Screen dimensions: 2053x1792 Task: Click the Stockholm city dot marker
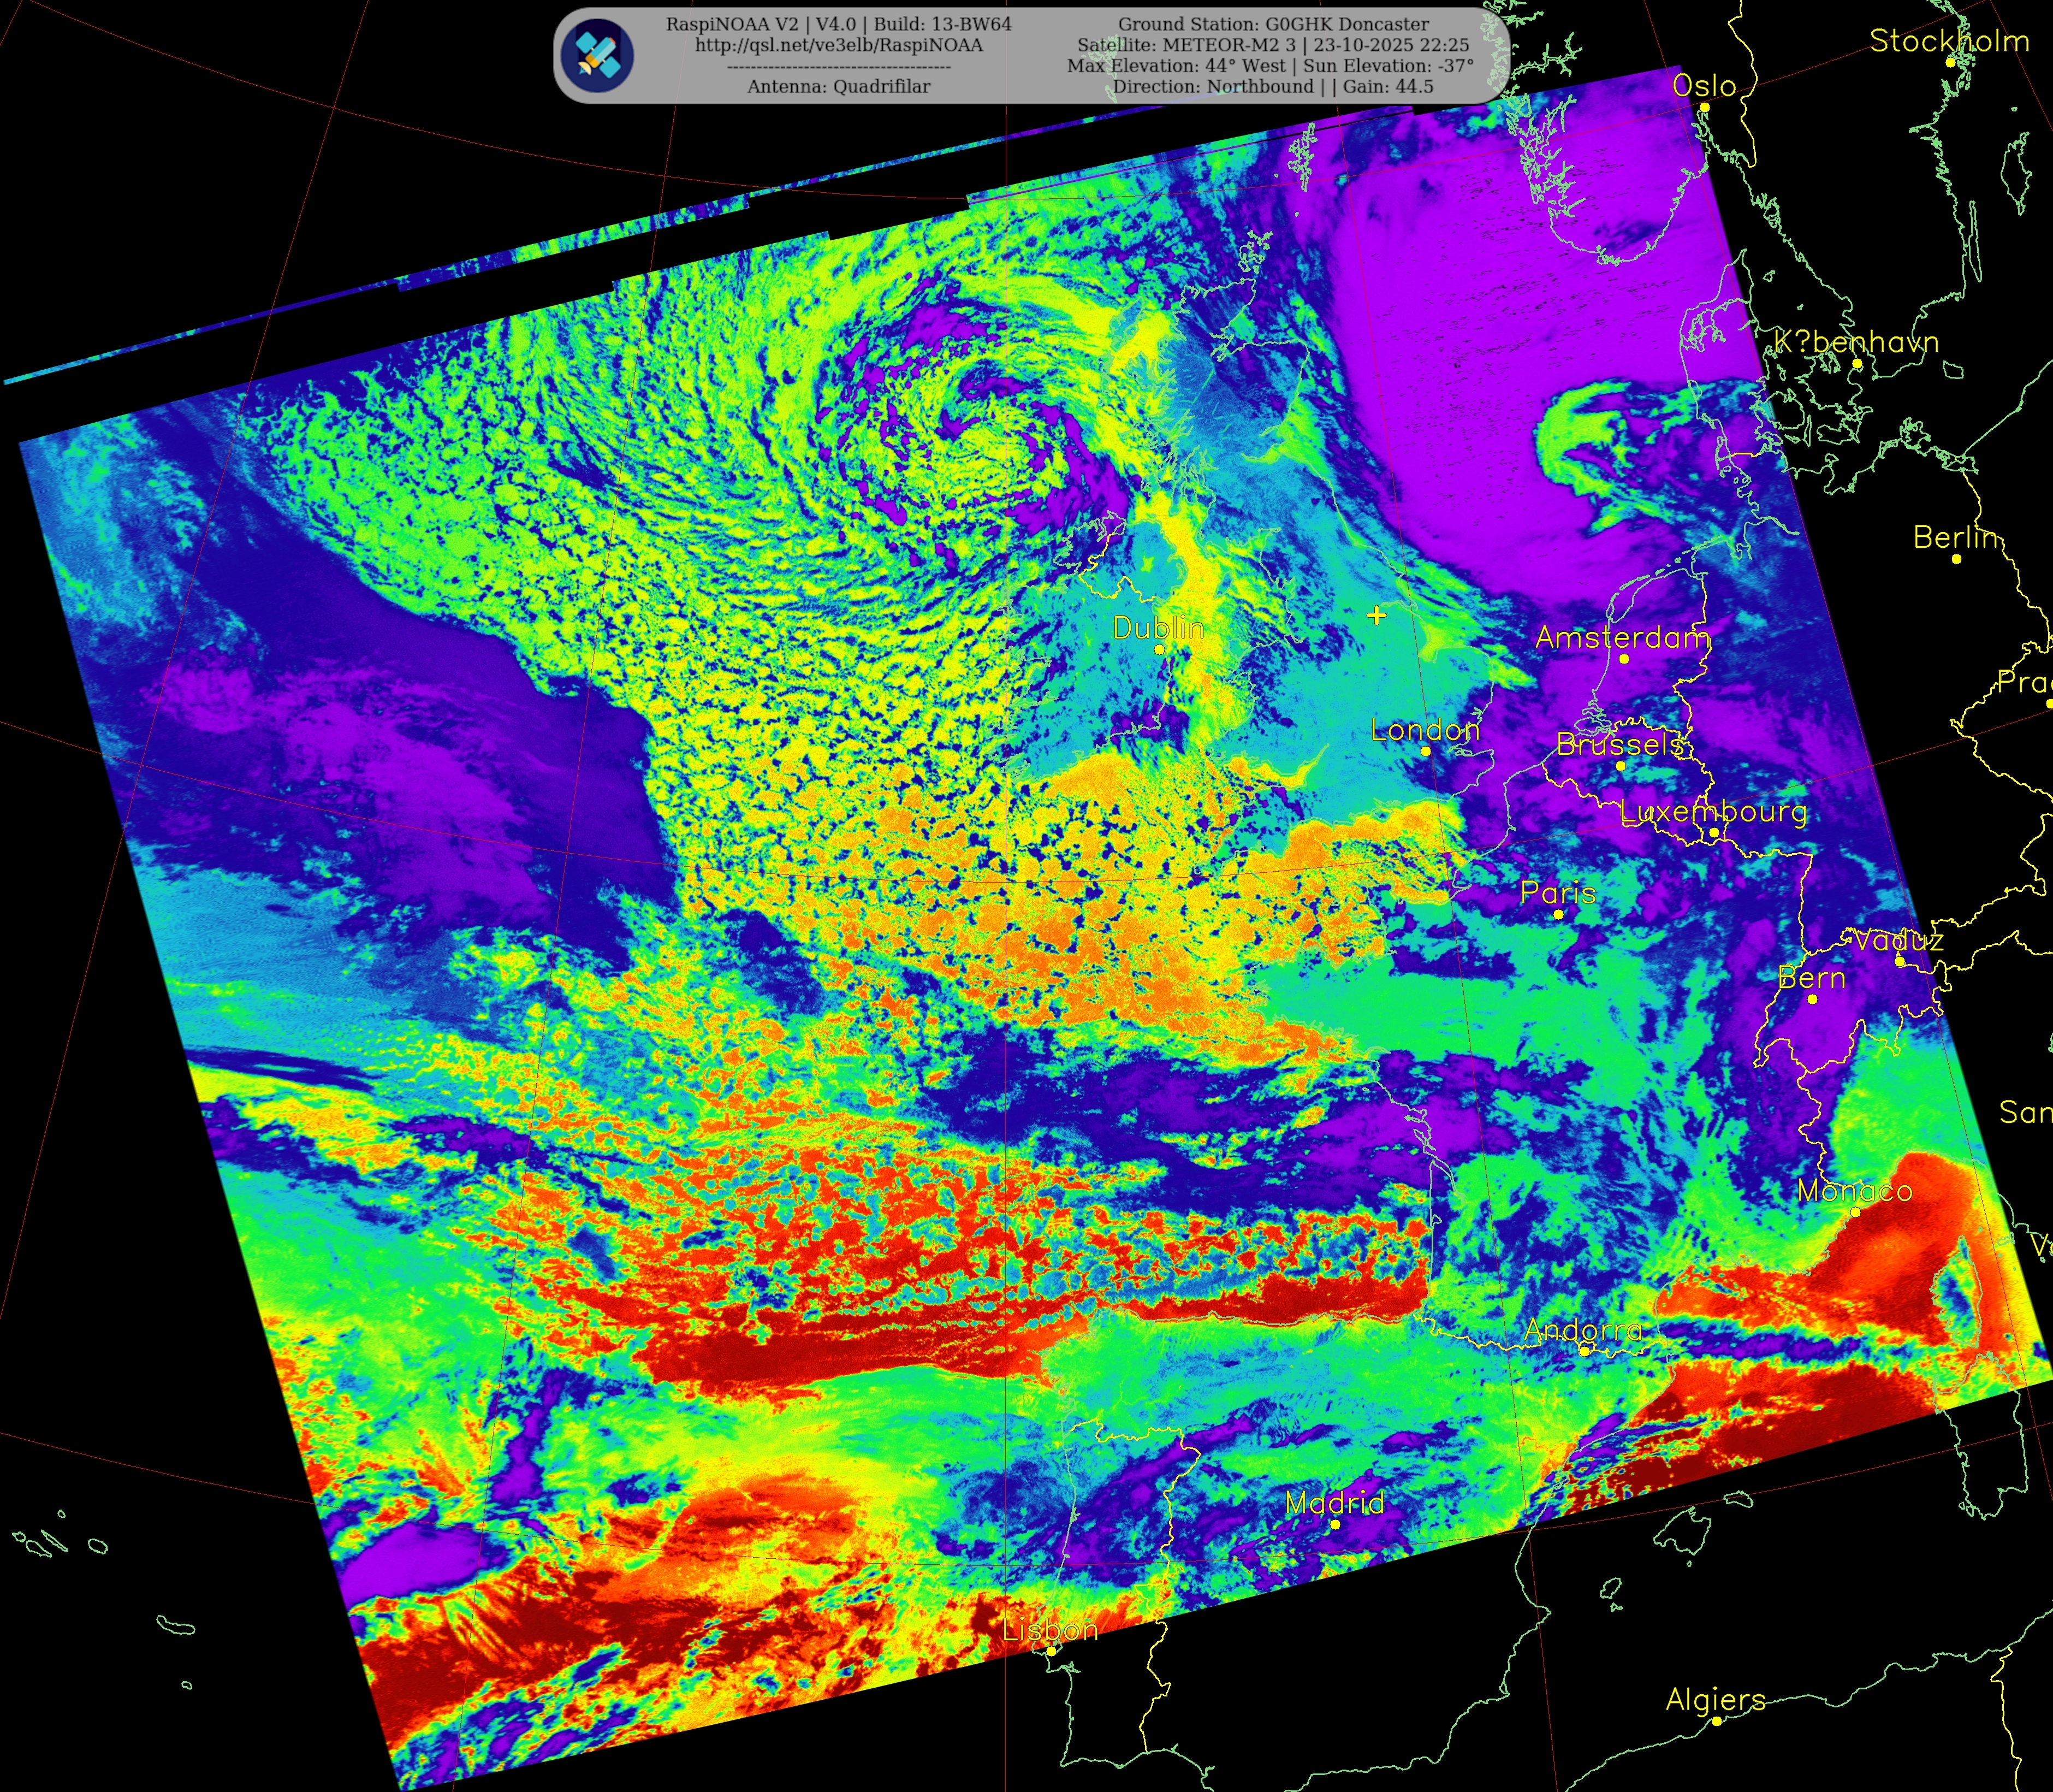(1950, 62)
